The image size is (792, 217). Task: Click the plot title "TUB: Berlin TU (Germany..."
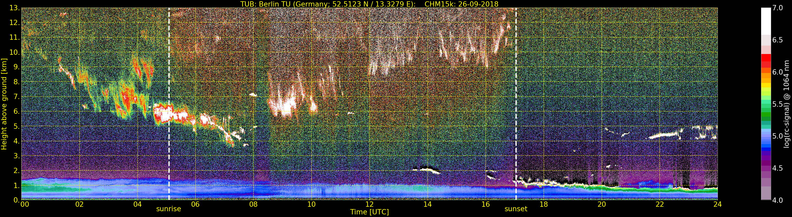pyautogui.click(x=369, y=4)
